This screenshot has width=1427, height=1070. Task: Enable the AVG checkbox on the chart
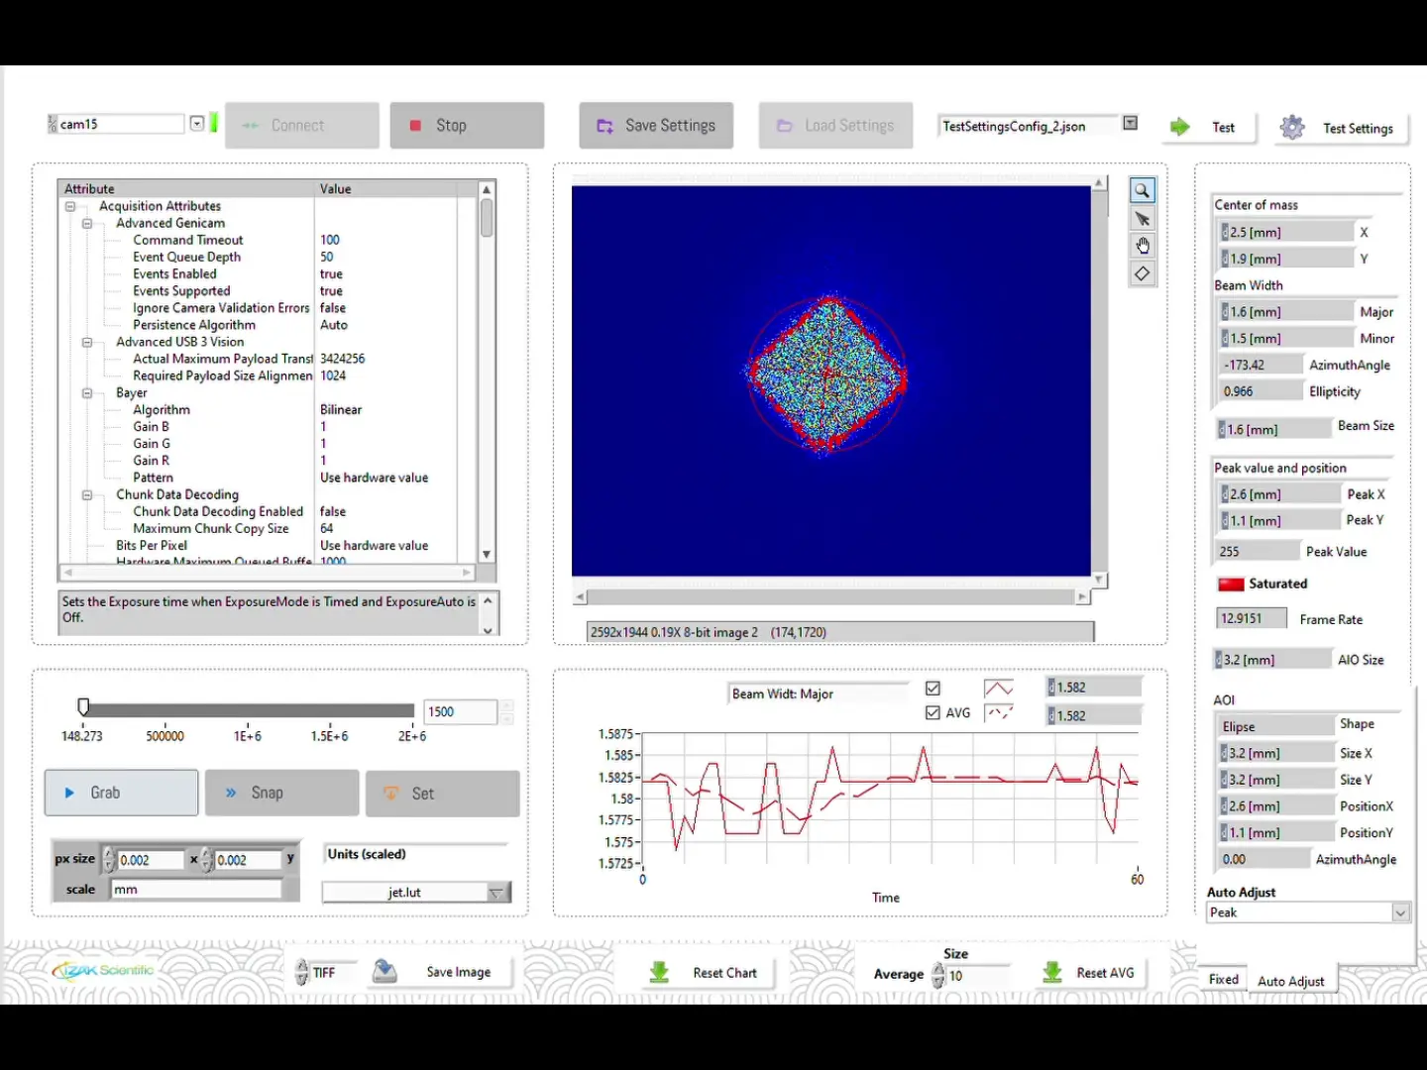pos(933,712)
